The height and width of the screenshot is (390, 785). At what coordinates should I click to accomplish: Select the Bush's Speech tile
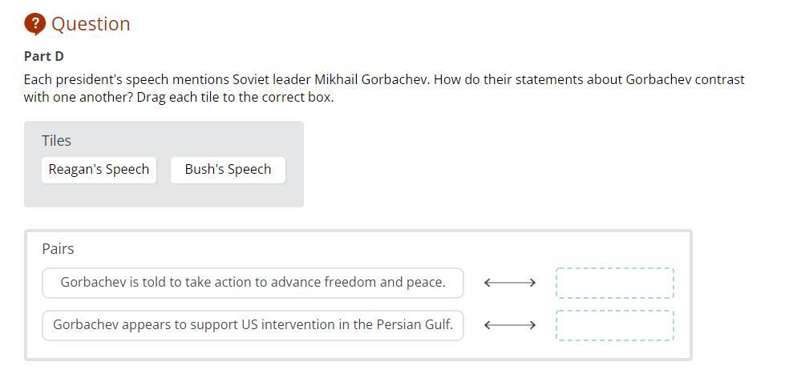click(228, 170)
